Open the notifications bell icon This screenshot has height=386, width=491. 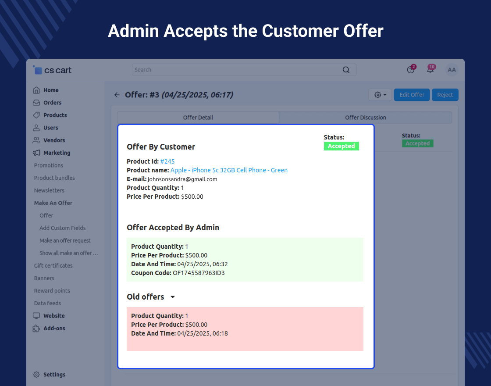[x=431, y=70]
